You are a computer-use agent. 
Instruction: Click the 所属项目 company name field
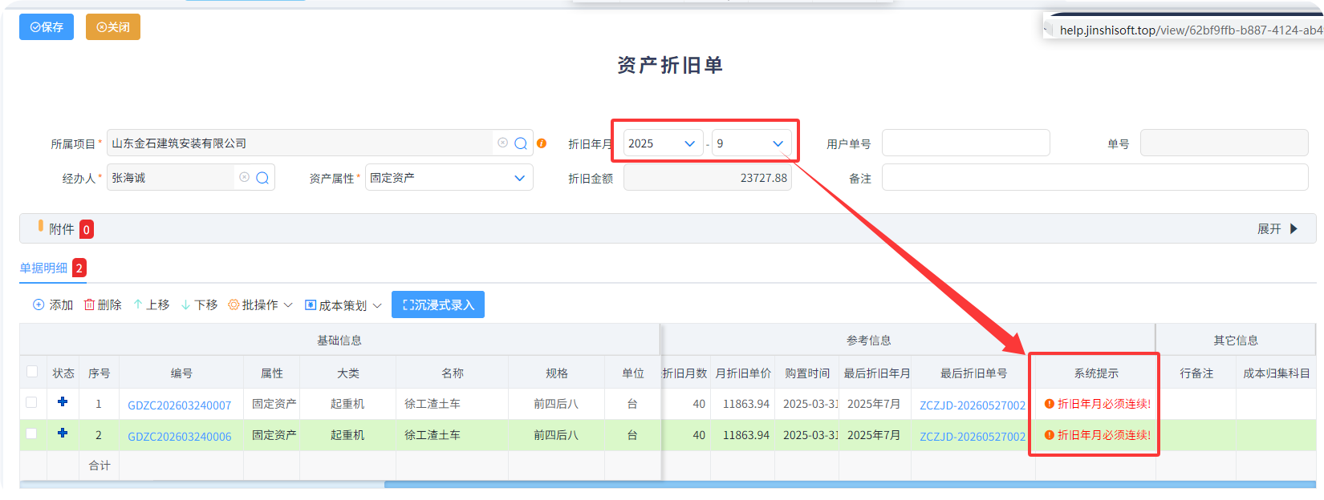coord(299,143)
